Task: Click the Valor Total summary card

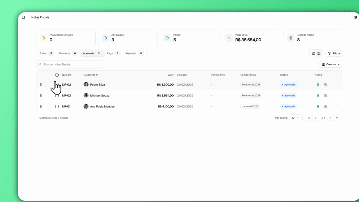Action: coord(251,38)
